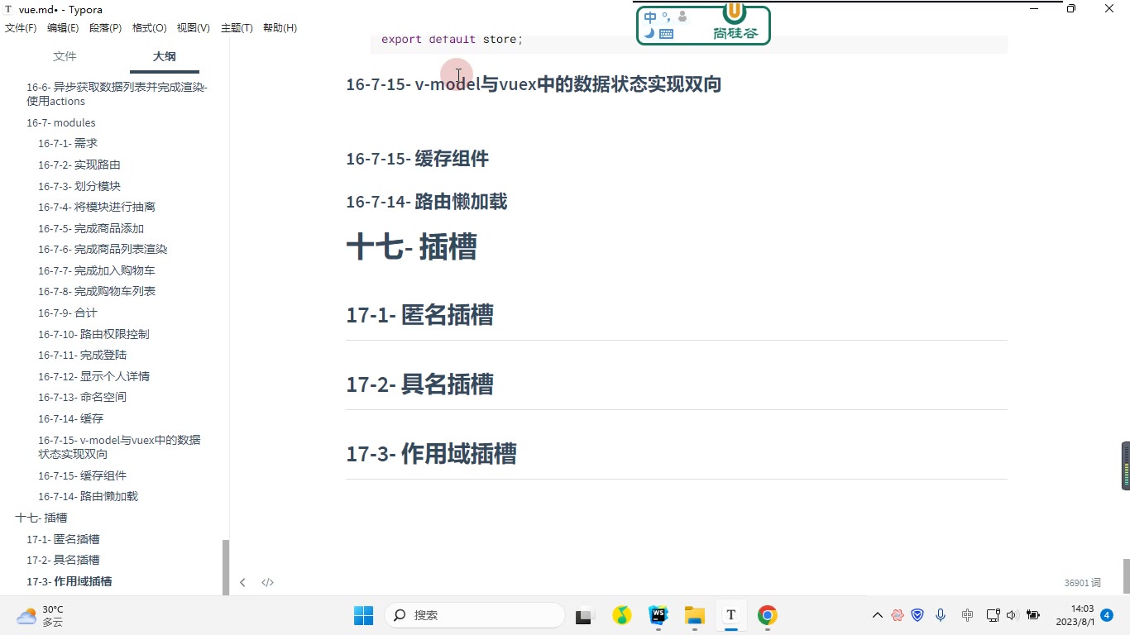Open the 帮助(H) menu
The image size is (1130, 635).
pos(280,28)
